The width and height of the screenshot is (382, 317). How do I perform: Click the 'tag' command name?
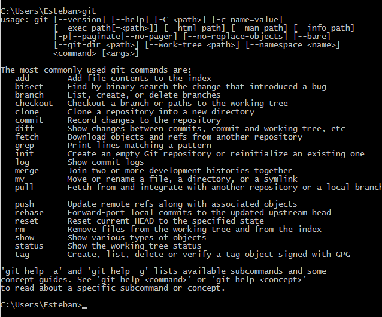click(x=22, y=255)
